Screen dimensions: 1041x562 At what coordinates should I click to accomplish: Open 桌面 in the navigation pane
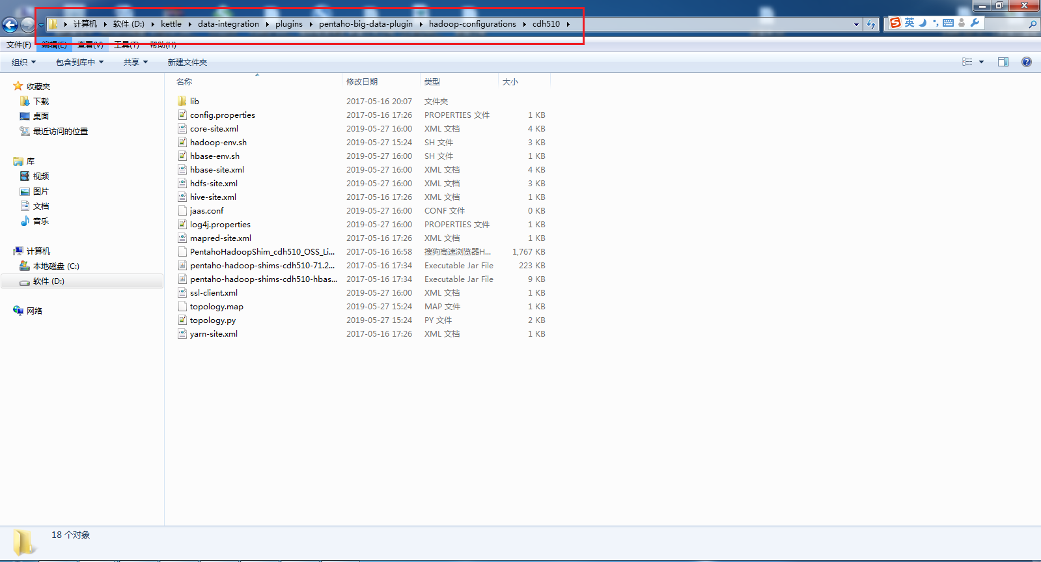[x=41, y=116]
